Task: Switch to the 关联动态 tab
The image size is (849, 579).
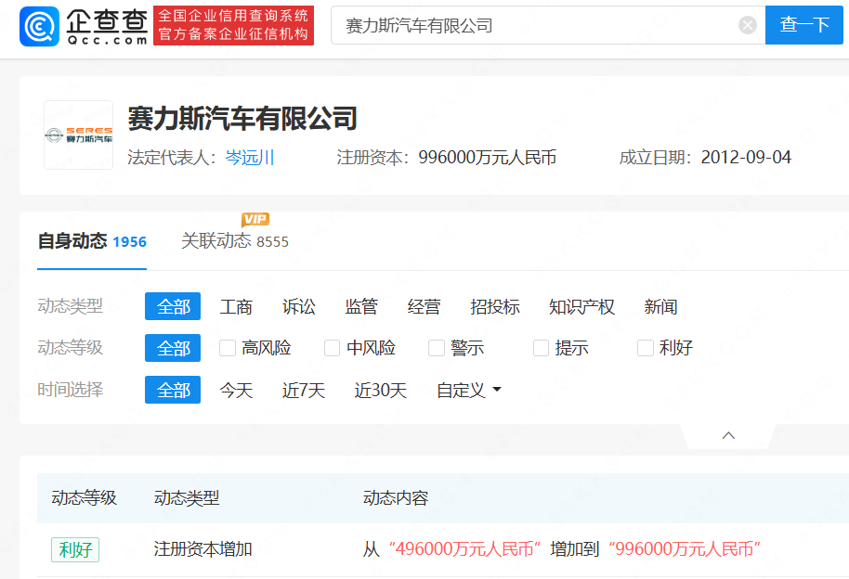Action: [x=234, y=241]
